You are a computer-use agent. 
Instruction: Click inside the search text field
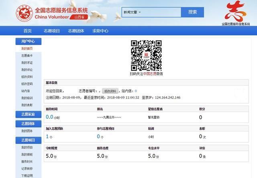(x=161, y=12)
